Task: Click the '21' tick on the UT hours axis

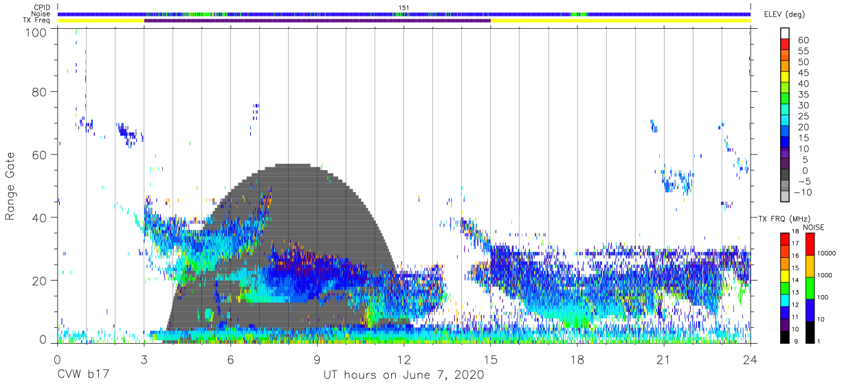Action: pyautogui.click(x=663, y=359)
